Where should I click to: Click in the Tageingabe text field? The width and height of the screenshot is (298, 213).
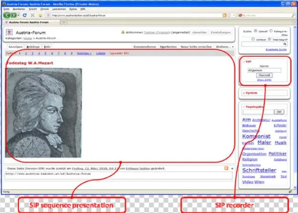point(258,112)
